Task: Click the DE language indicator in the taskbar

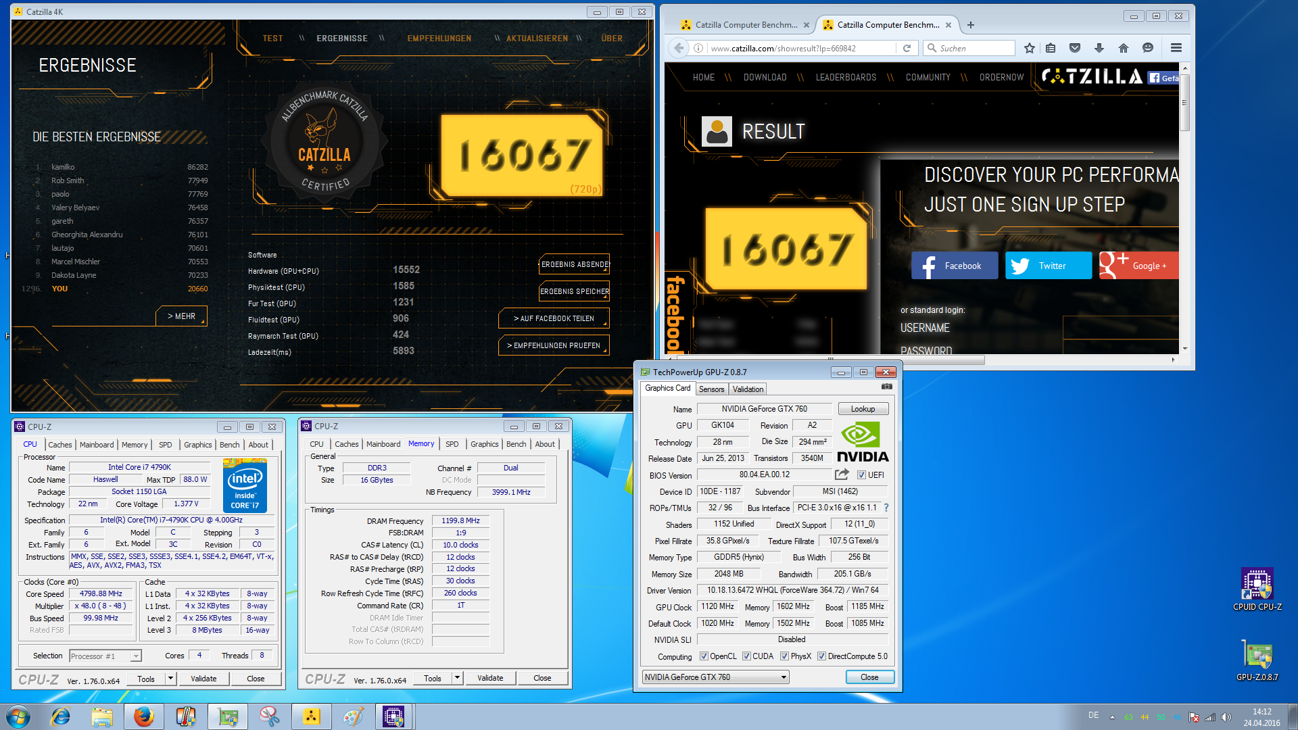Action: tap(1093, 715)
